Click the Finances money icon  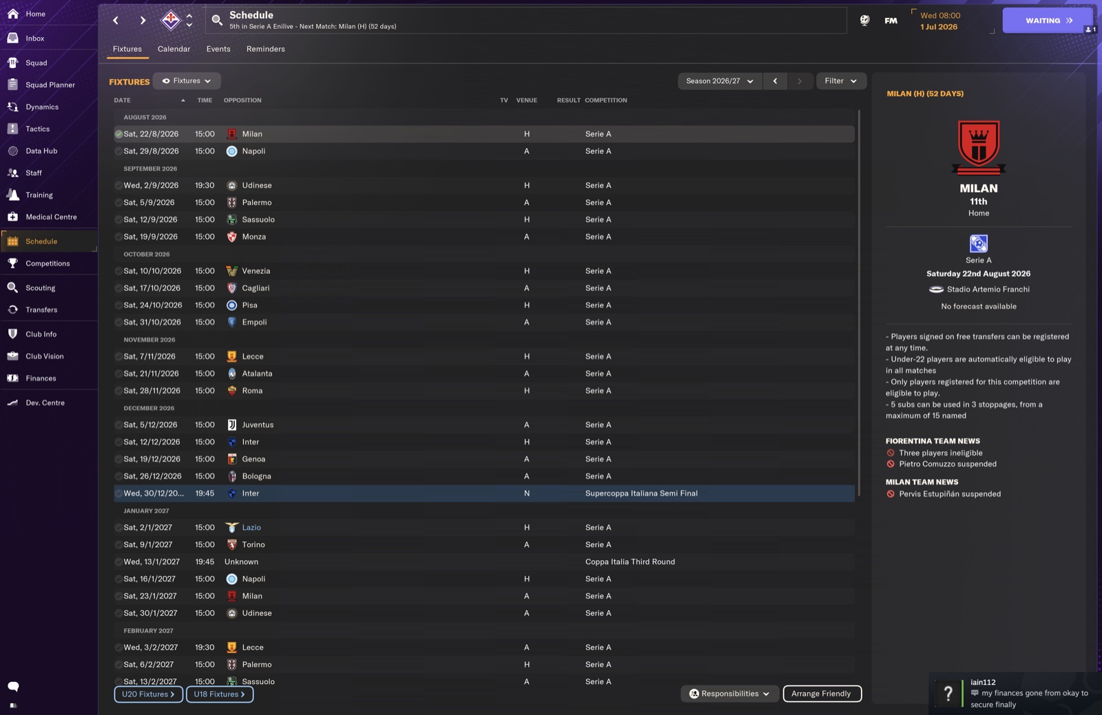point(12,378)
